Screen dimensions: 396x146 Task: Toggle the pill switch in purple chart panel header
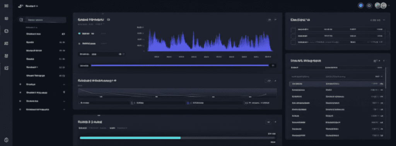269,20
